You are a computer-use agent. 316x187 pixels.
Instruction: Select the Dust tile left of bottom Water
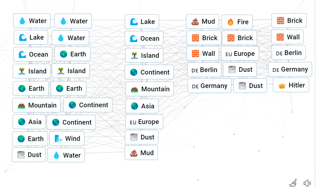[x=29, y=155]
